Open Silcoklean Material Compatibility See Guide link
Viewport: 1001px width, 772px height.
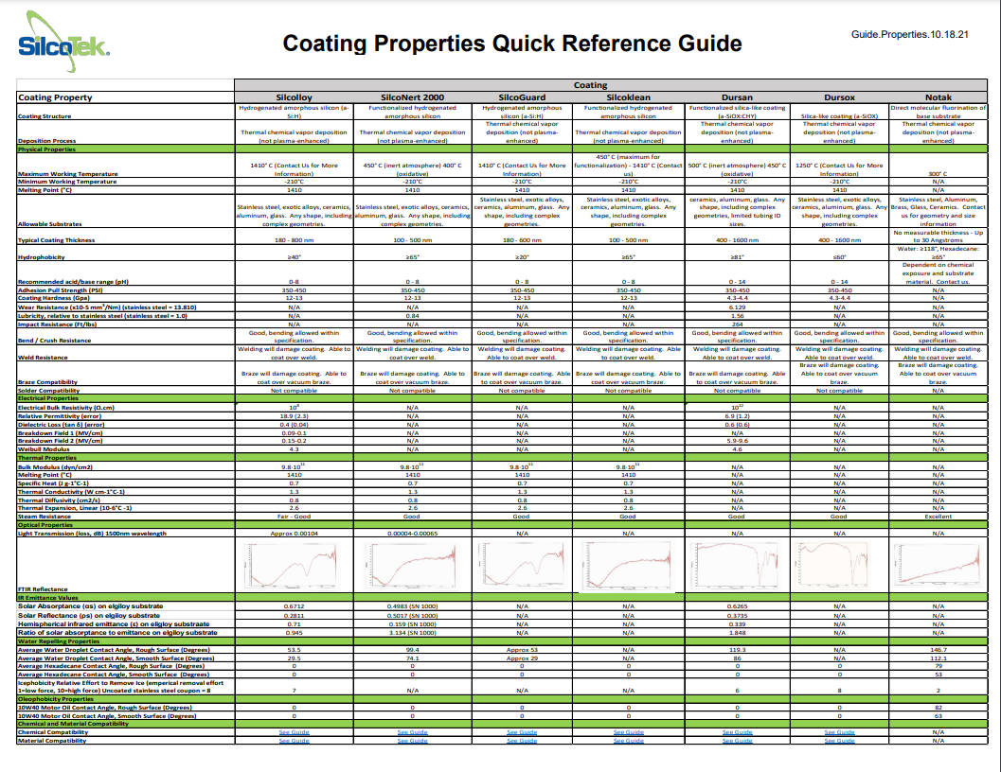pyautogui.click(x=628, y=741)
